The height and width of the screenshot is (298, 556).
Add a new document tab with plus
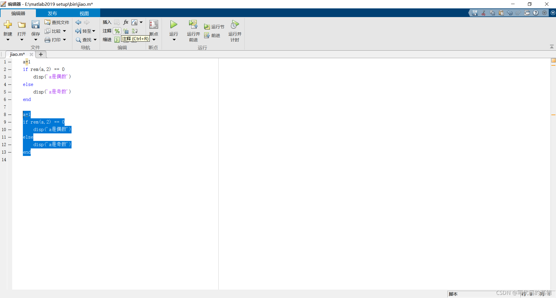coord(41,54)
